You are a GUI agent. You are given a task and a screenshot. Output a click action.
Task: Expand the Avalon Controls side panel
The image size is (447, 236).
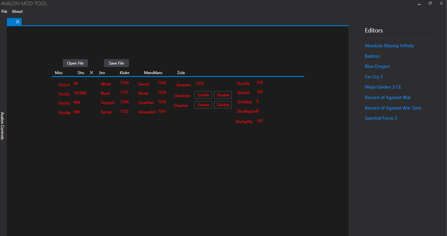click(x=2, y=126)
